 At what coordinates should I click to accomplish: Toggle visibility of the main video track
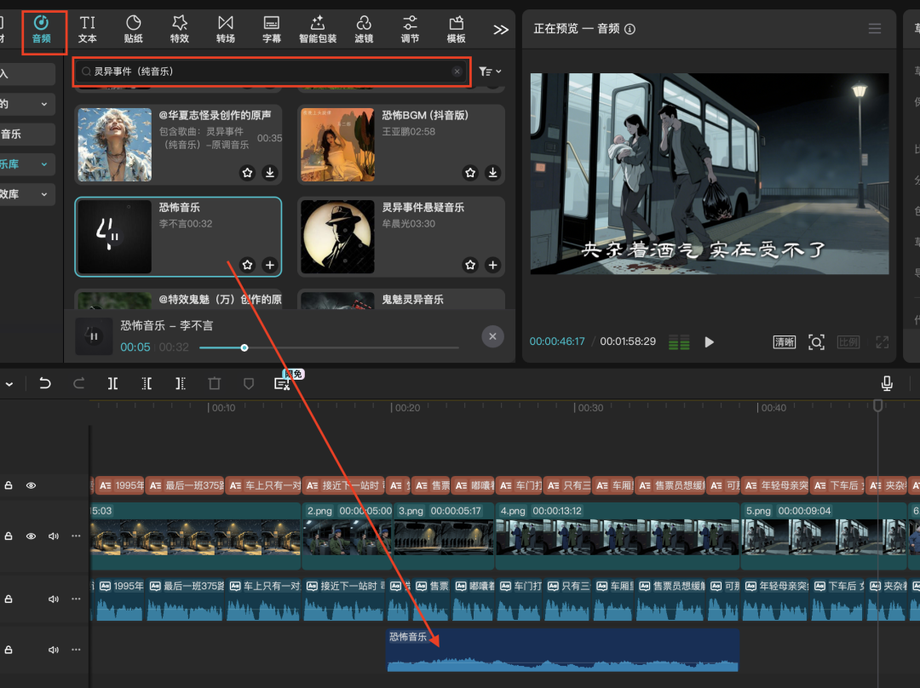coord(32,536)
